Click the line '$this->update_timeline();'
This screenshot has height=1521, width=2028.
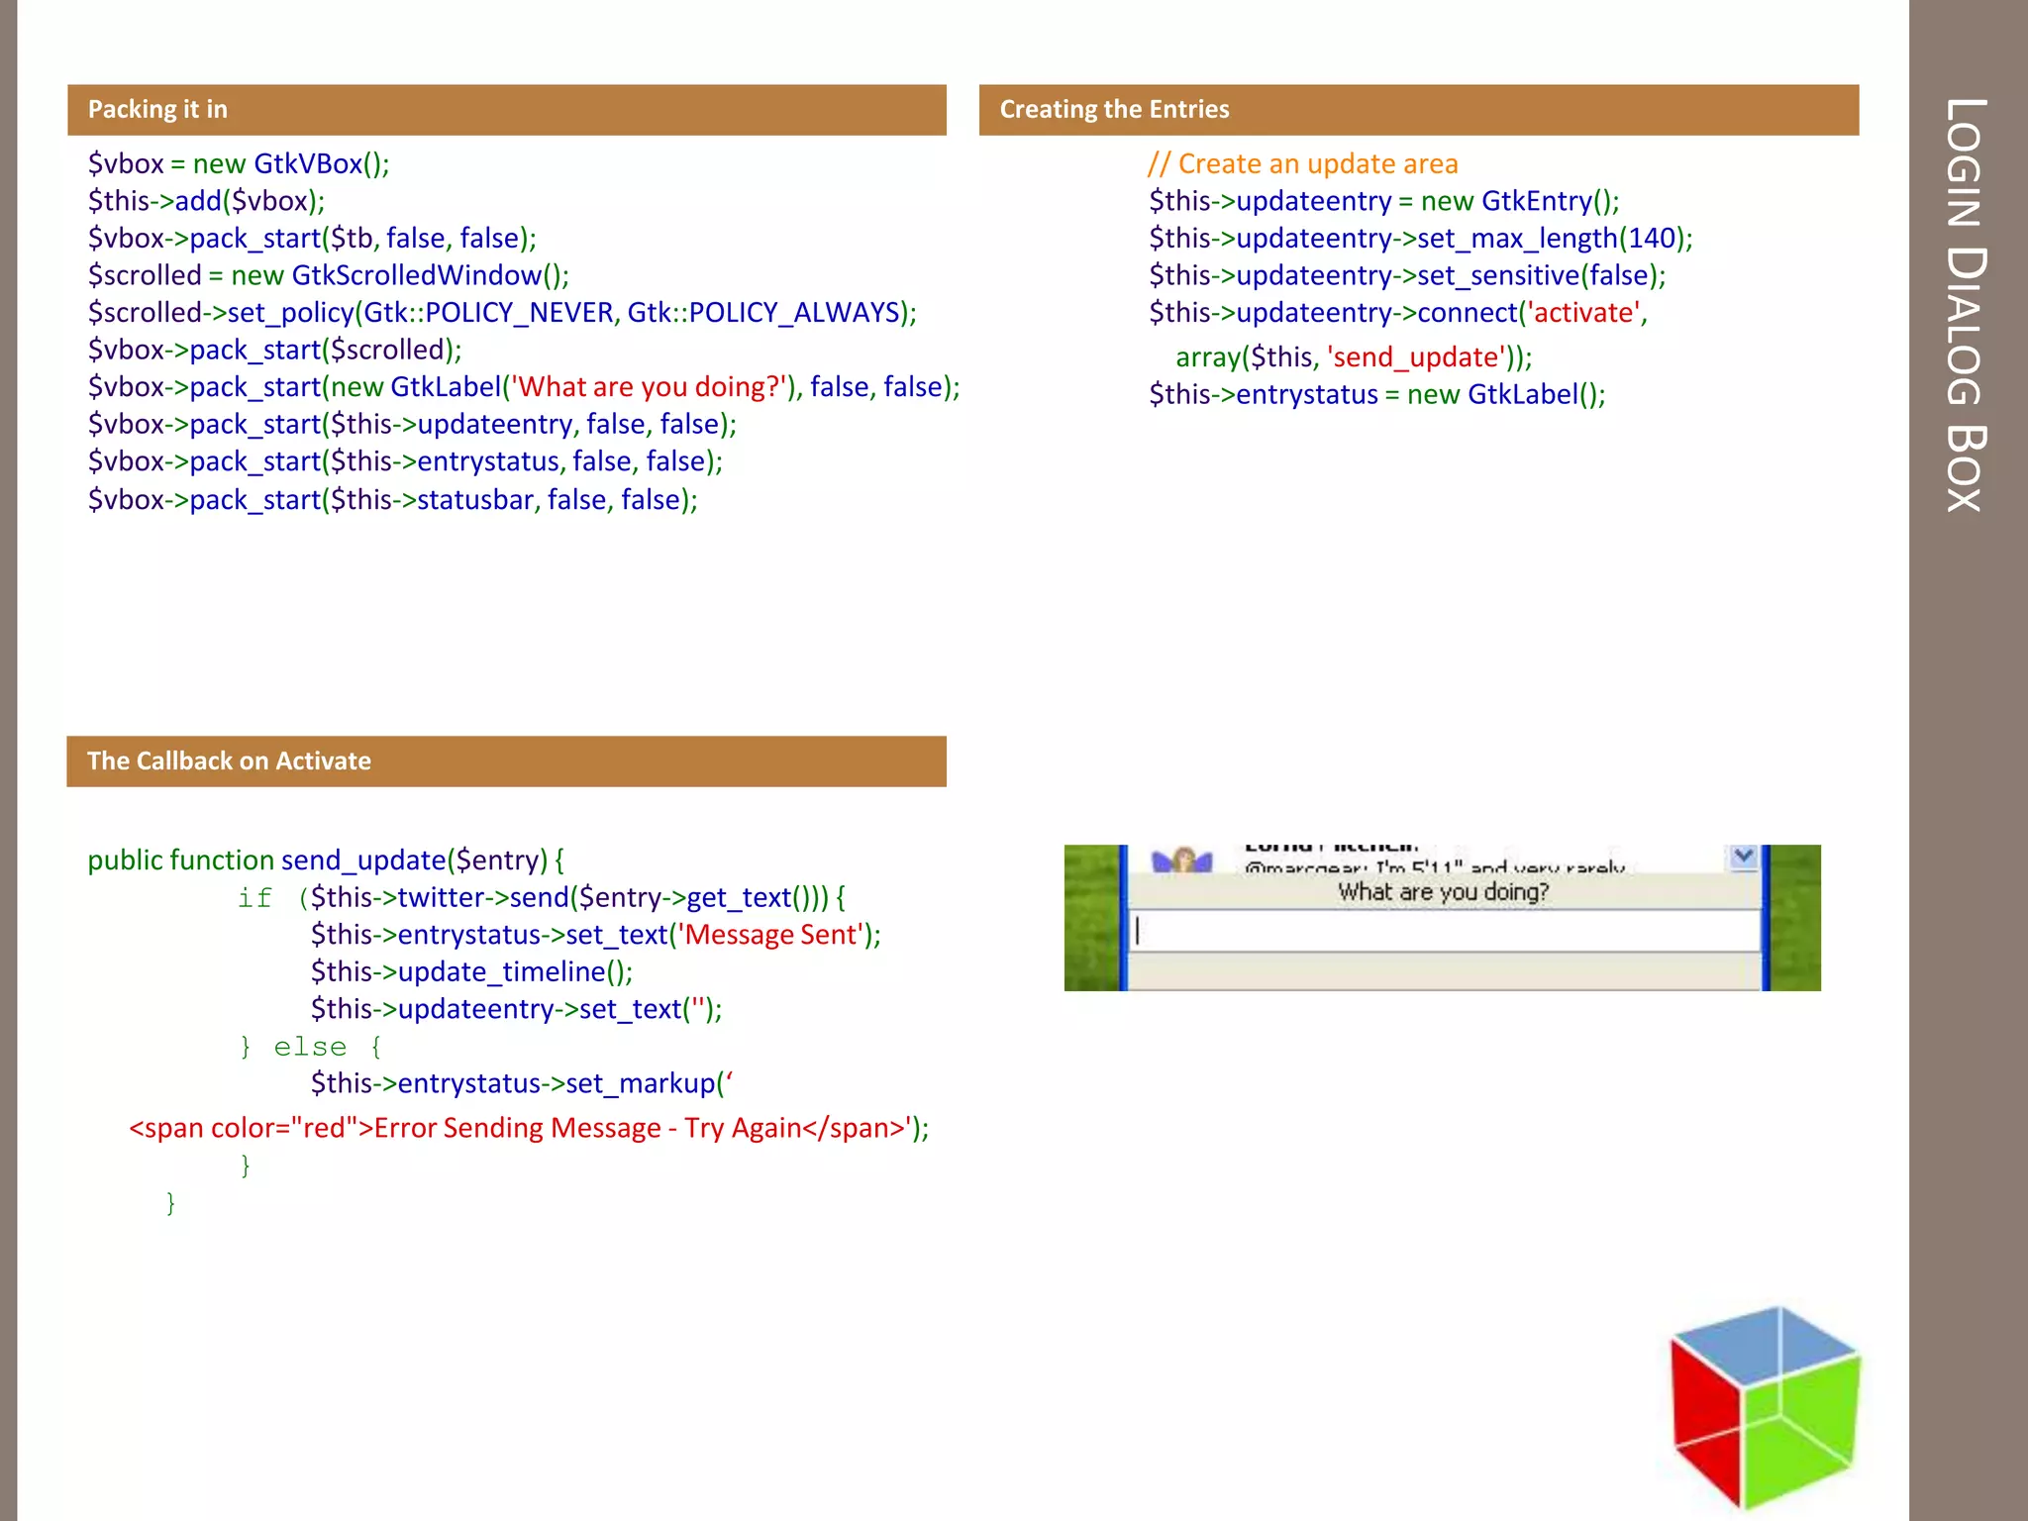(x=471, y=971)
